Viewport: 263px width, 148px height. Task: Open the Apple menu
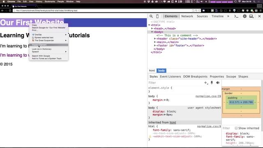coord(4,2)
